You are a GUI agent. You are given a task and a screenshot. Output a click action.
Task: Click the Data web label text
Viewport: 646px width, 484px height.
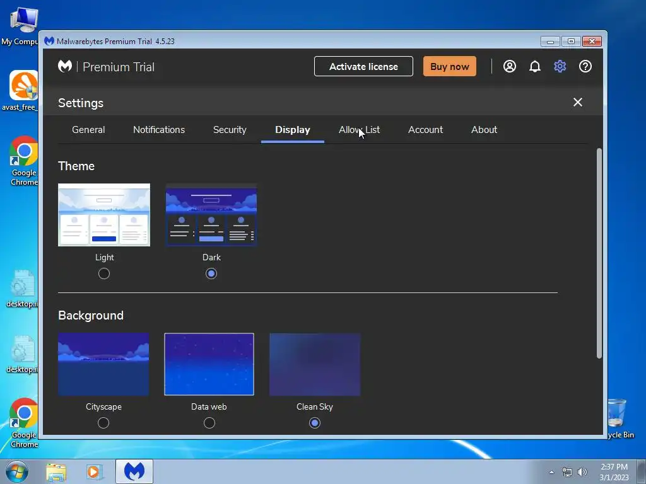click(x=209, y=406)
